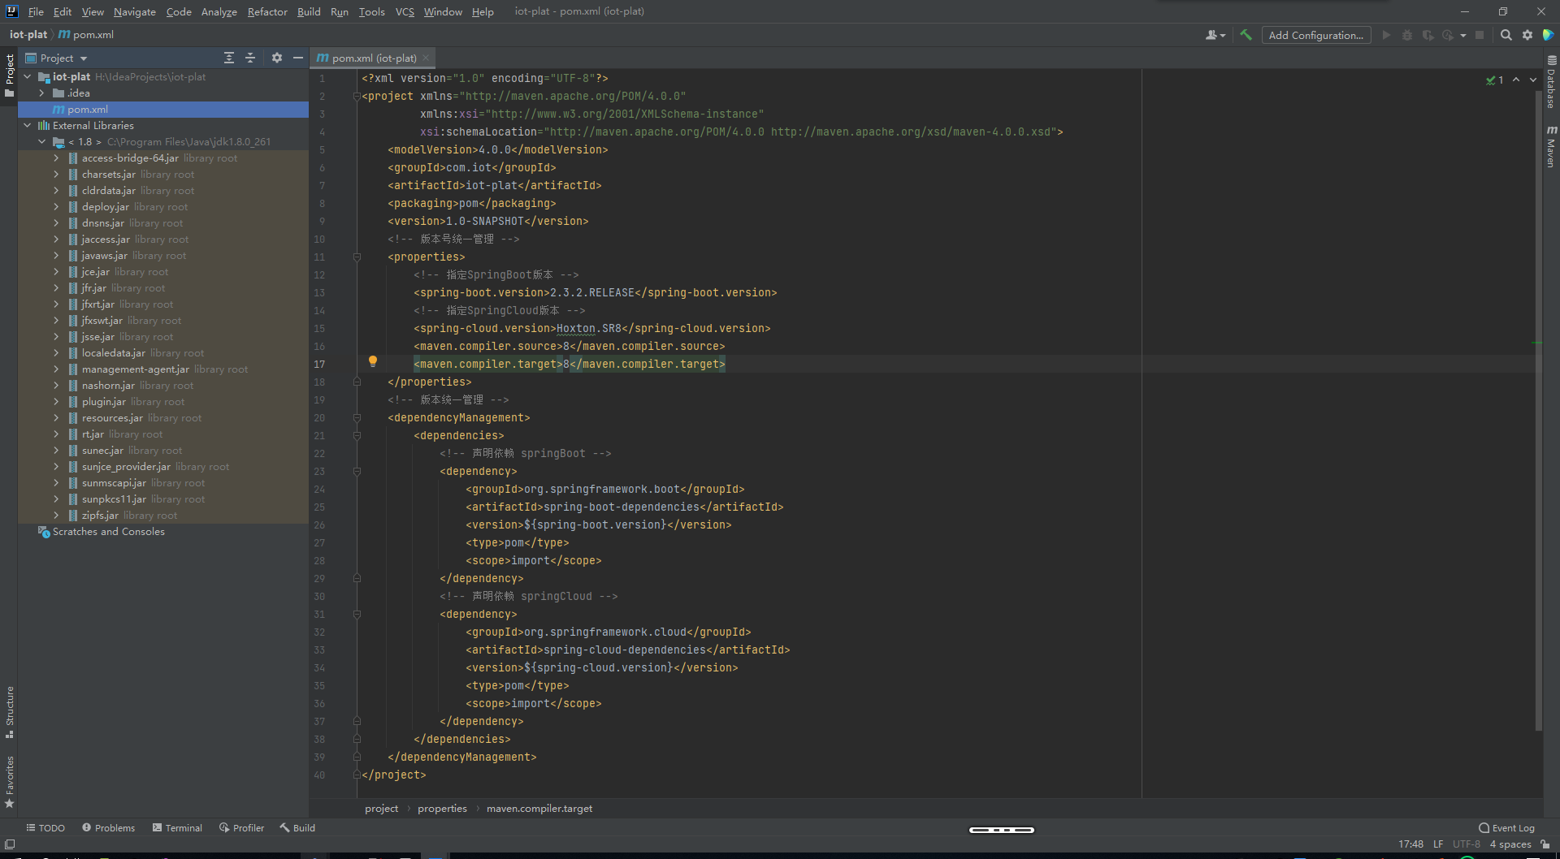The height and width of the screenshot is (859, 1560).
Task: Expand the access-bridge-64.jar tree node
Action: click(x=55, y=158)
